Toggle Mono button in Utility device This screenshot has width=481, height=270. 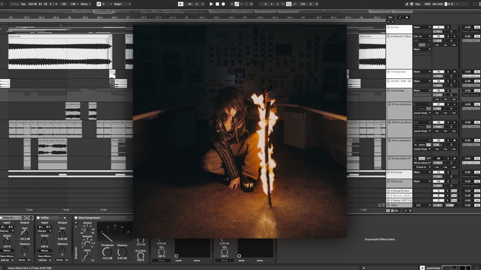(44, 250)
